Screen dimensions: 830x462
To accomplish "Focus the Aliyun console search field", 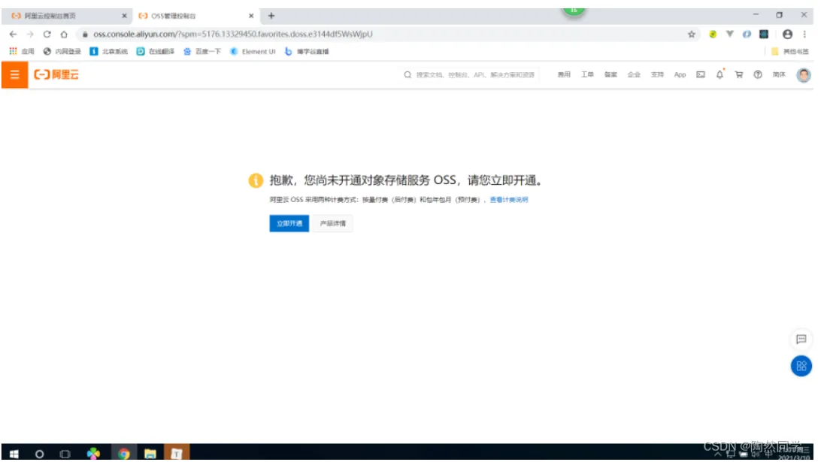I will click(x=475, y=74).
